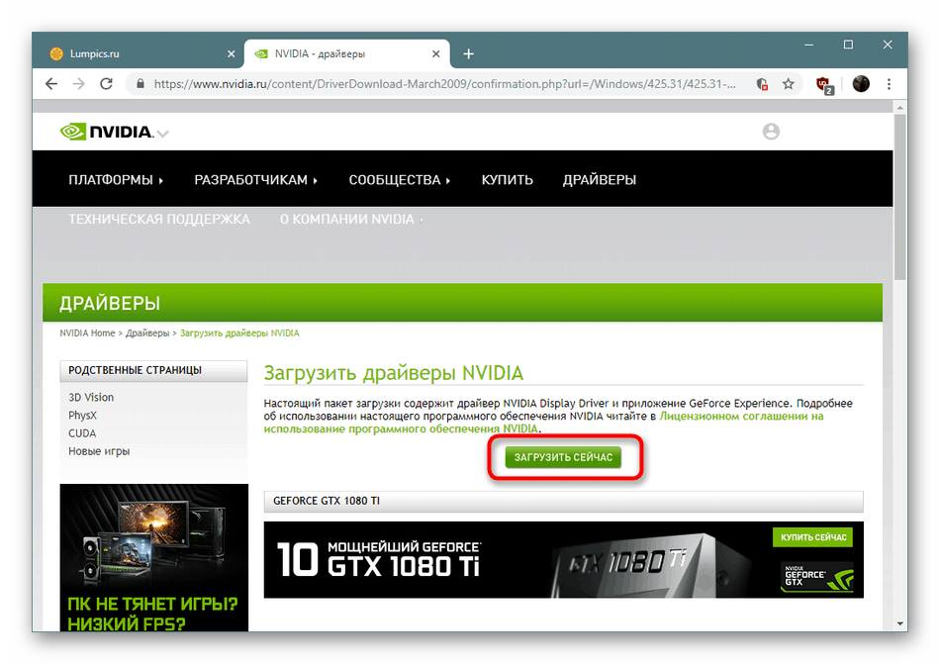Viewport: 940px width, 664px height.
Task: Open the Chrome three-dot menu
Action: [890, 84]
